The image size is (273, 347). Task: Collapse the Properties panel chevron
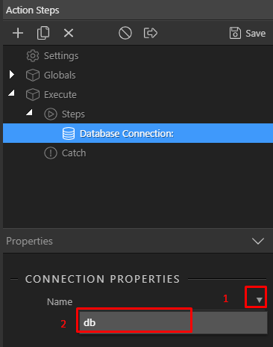258,241
